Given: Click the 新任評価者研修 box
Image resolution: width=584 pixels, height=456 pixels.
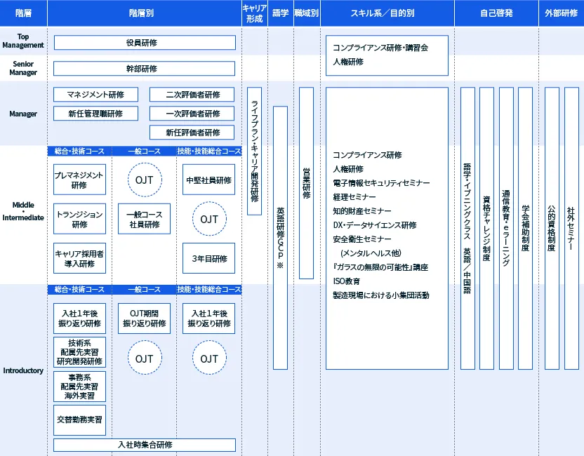Looking at the screenshot, I should (x=192, y=133).
